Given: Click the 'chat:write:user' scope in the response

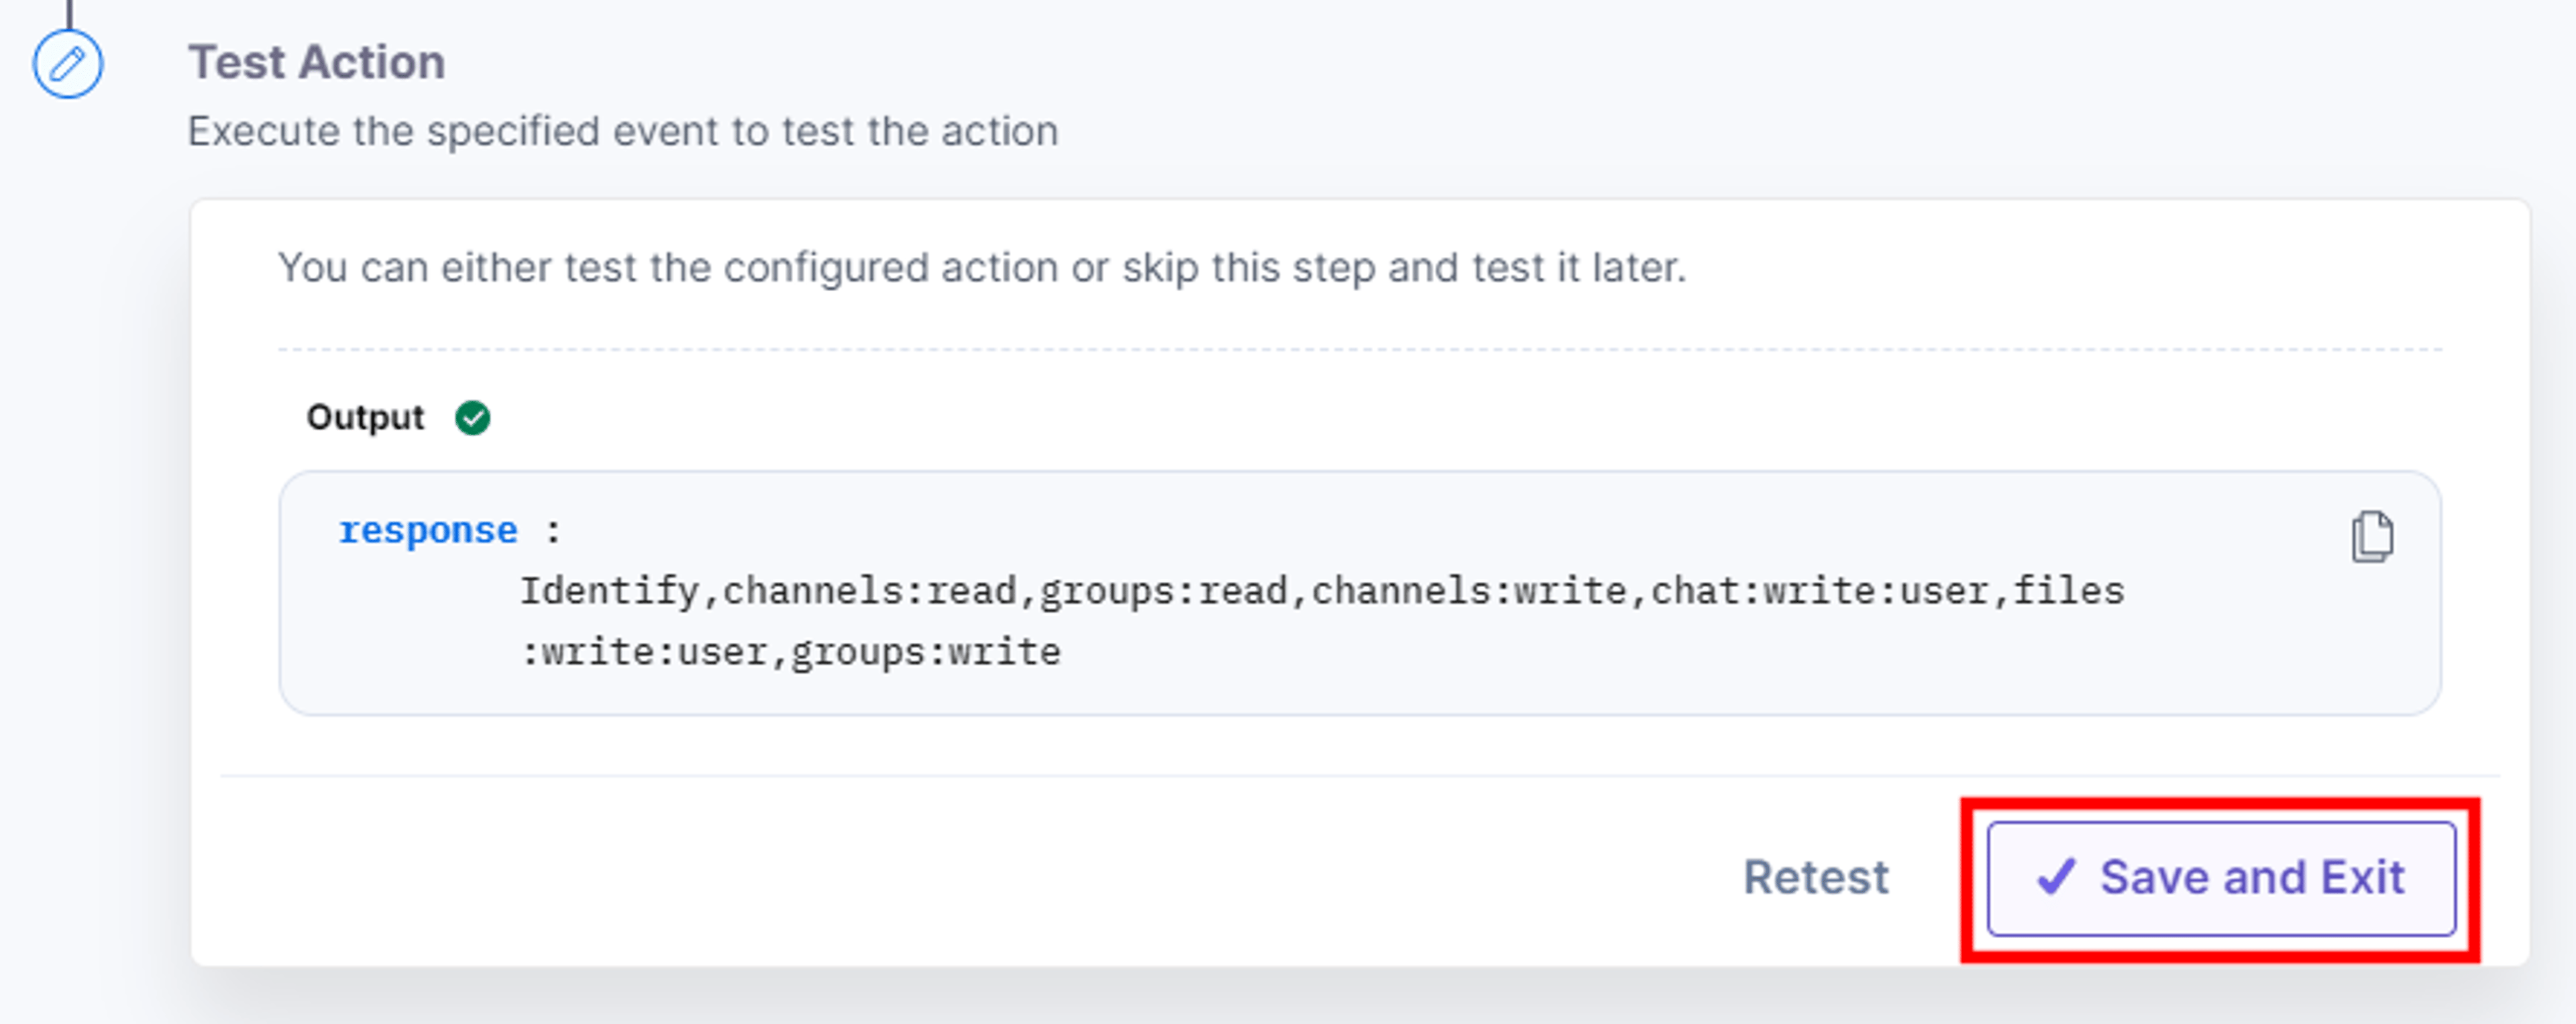Looking at the screenshot, I should coord(1819,591).
